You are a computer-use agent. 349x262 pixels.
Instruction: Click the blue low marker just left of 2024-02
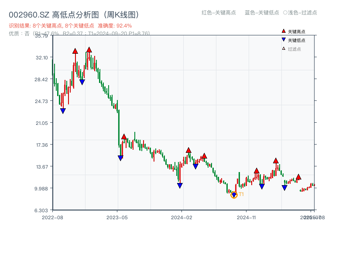point(180,186)
